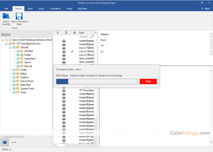Uncheck the Spam folder checkbox
213x152 pixels.
click(18, 62)
